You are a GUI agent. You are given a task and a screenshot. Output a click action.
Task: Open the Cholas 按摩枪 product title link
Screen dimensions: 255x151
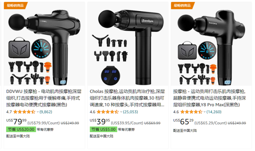pyautogui.click(x=127, y=98)
